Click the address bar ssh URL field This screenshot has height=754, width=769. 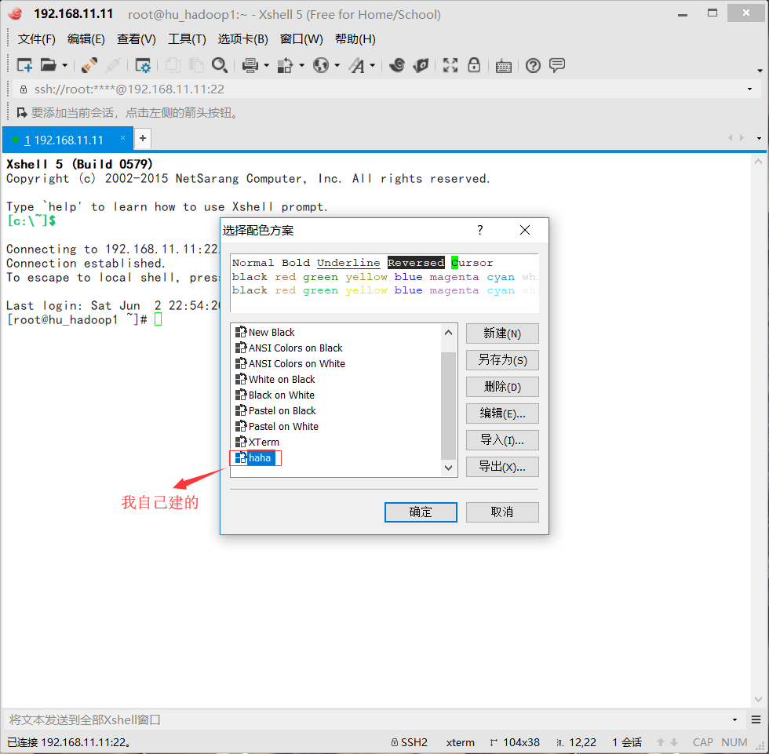pyautogui.click(x=383, y=89)
